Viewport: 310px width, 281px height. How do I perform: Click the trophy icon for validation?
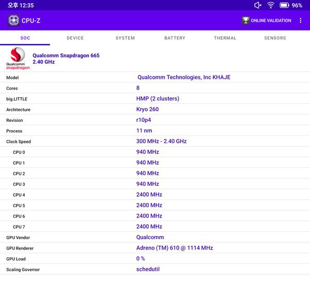click(x=245, y=20)
